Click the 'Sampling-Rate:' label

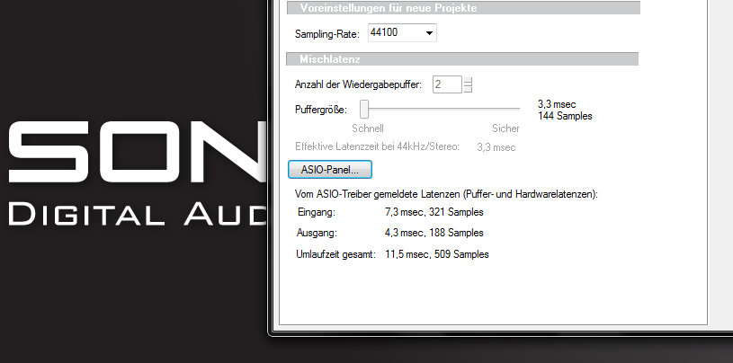click(327, 34)
